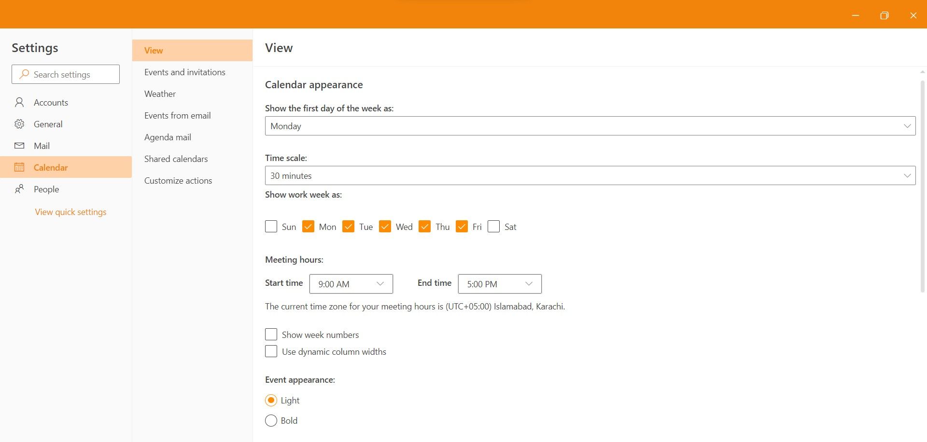Enable Sunday in work week

271,227
